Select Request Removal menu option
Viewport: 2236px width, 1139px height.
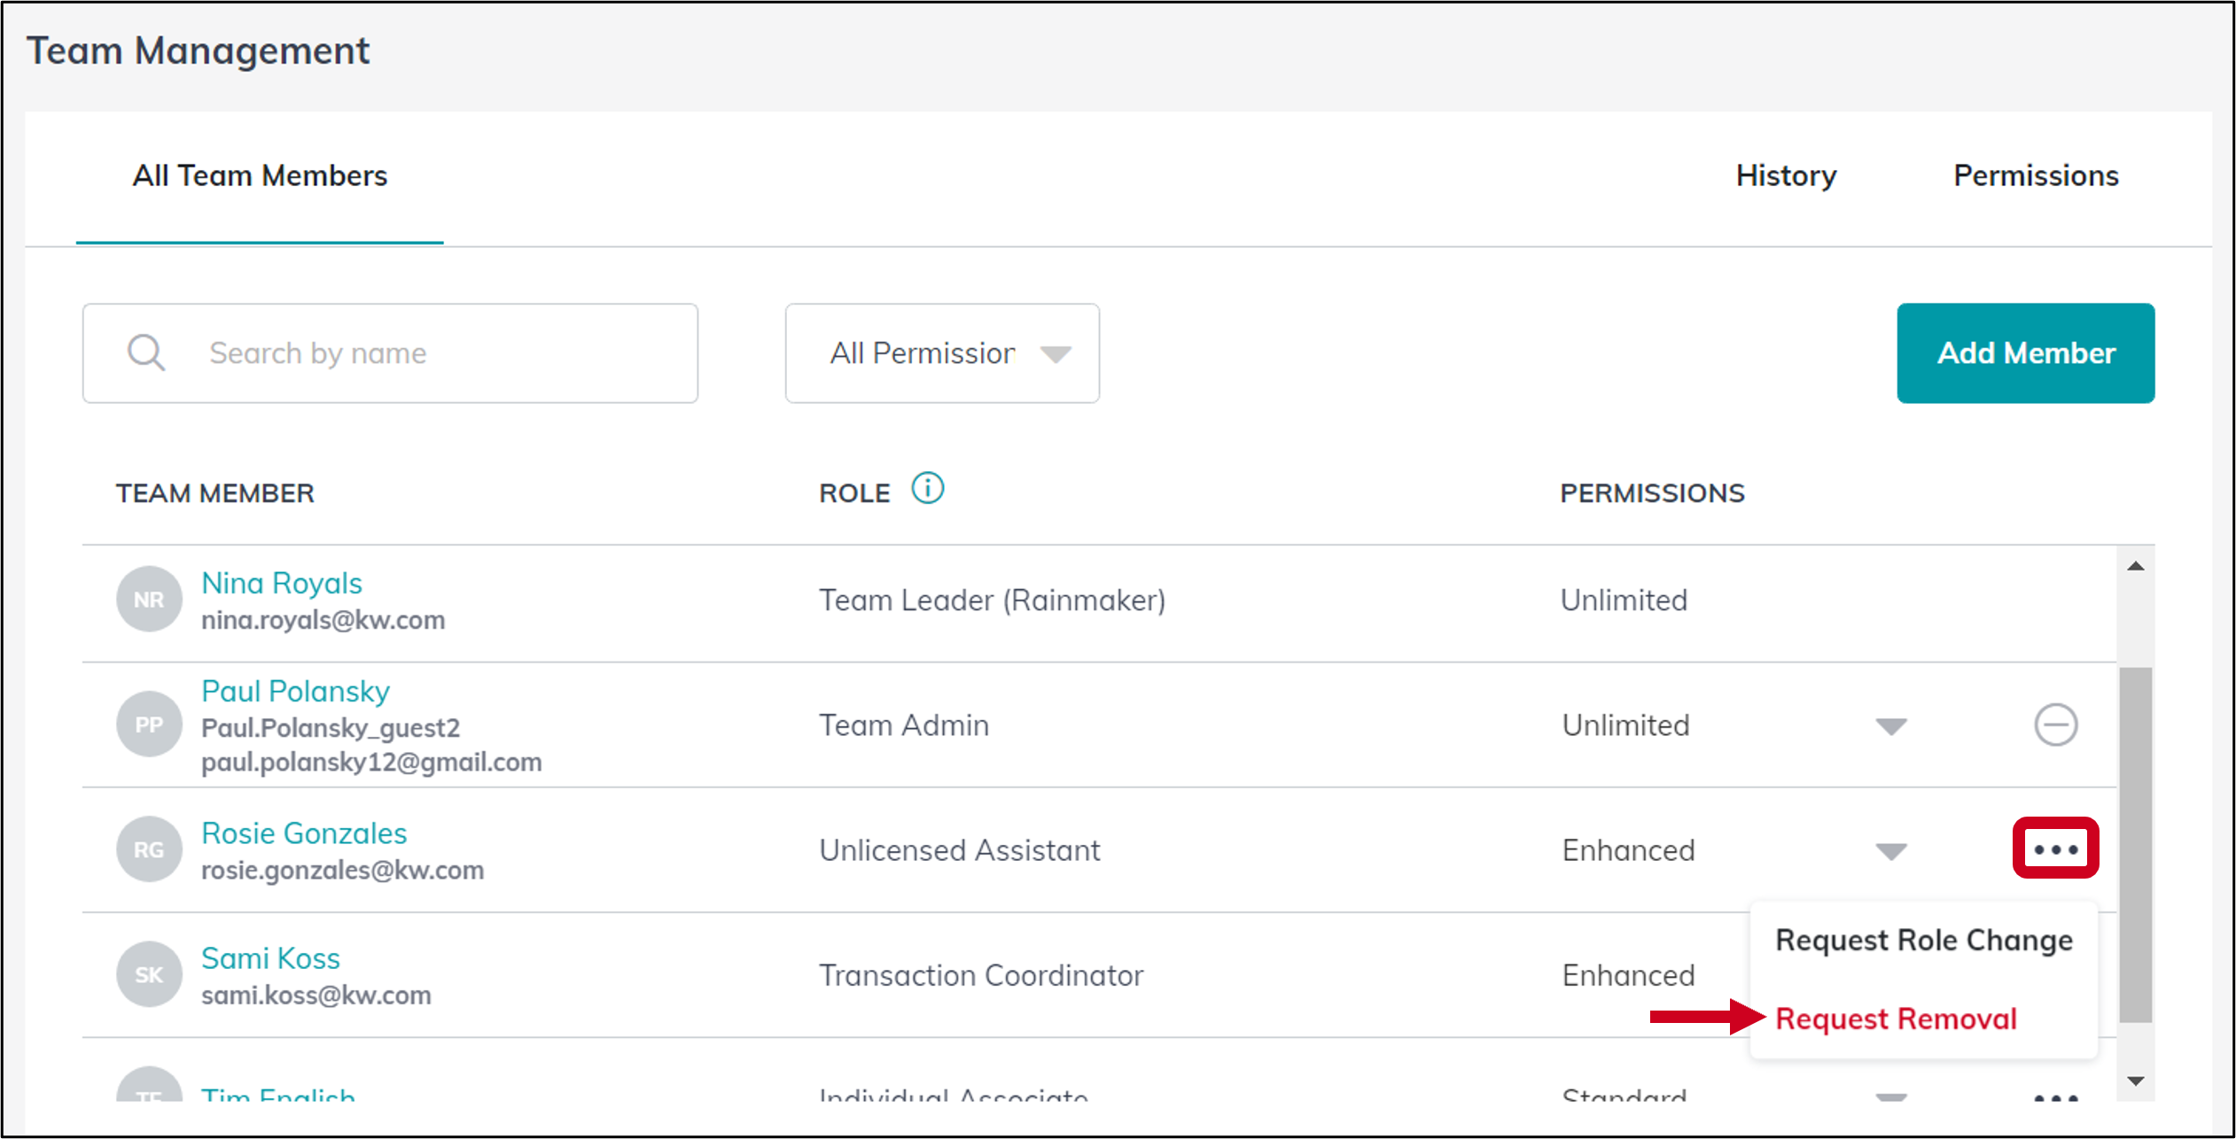(x=1896, y=1019)
